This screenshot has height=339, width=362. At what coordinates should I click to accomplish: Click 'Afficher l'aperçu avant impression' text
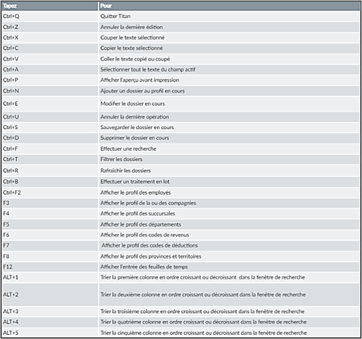click(x=140, y=80)
